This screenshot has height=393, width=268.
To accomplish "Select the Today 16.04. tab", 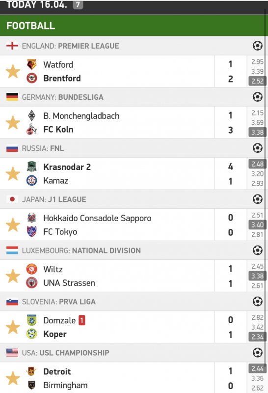I will point(45,5).
